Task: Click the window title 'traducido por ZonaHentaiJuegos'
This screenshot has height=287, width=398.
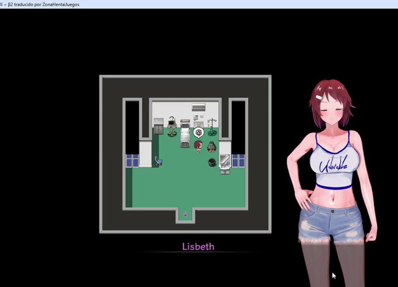Action: click(x=47, y=5)
